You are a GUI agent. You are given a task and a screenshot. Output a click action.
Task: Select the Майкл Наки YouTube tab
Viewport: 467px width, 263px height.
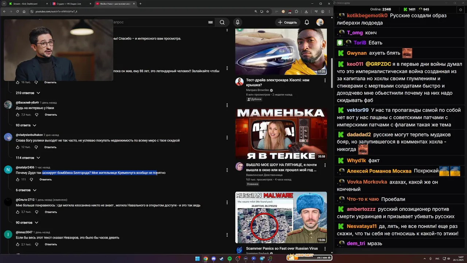[x=115, y=4]
